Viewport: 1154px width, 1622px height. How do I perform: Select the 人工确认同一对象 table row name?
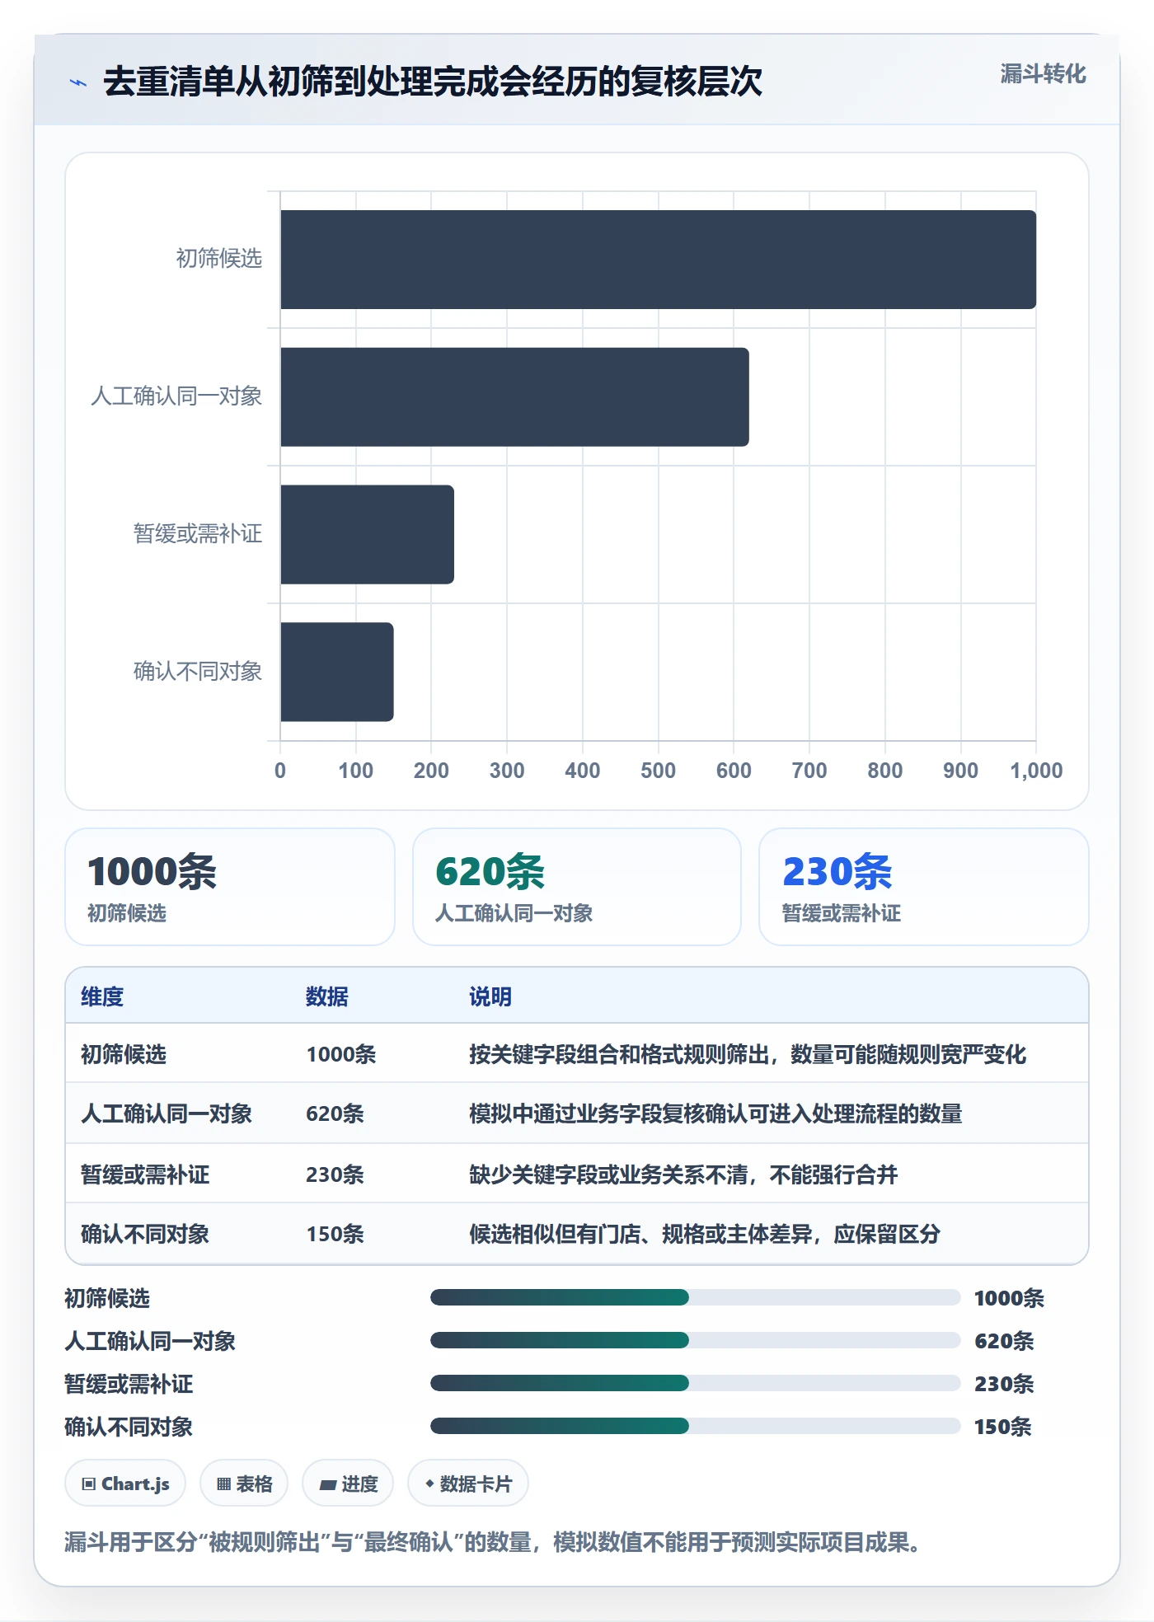(167, 1113)
